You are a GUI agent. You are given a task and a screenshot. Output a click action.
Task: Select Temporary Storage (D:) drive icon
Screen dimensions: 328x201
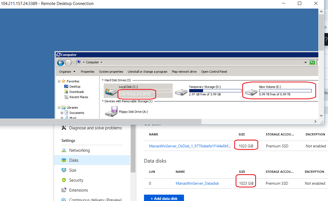pyautogui.click(x=181, y=92)
